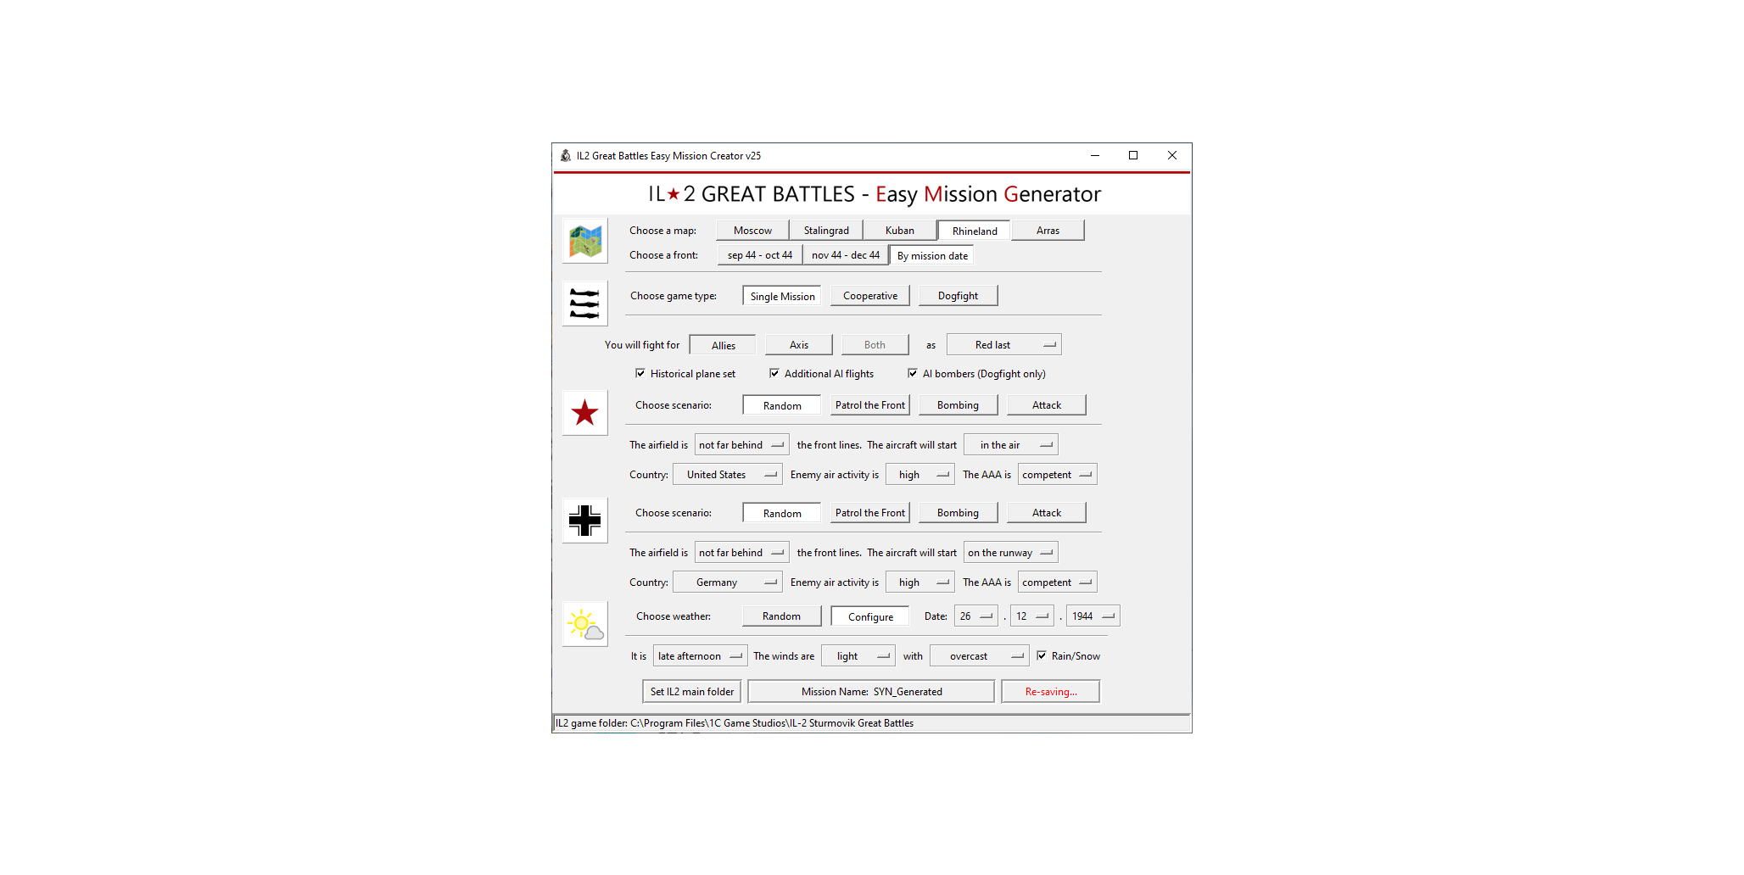
Task: Open the 'on the runway' start dropdown
Action: [x=1011, y=553]
